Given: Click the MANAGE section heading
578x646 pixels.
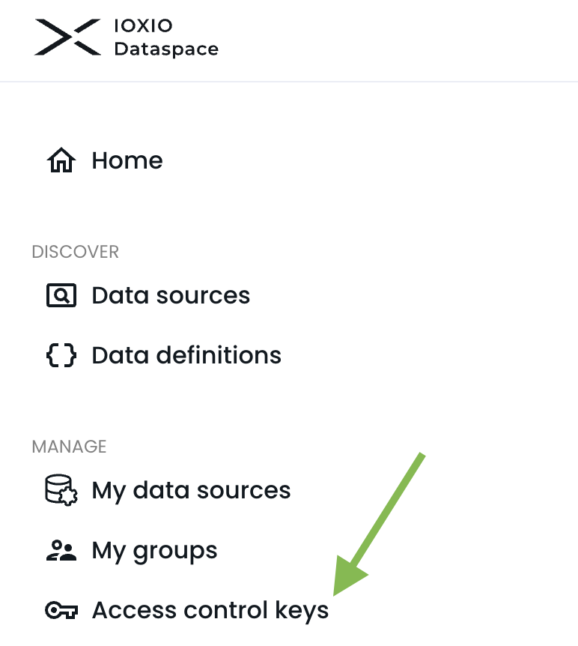Looking at the screenshot, I should [x=69, y=446].
